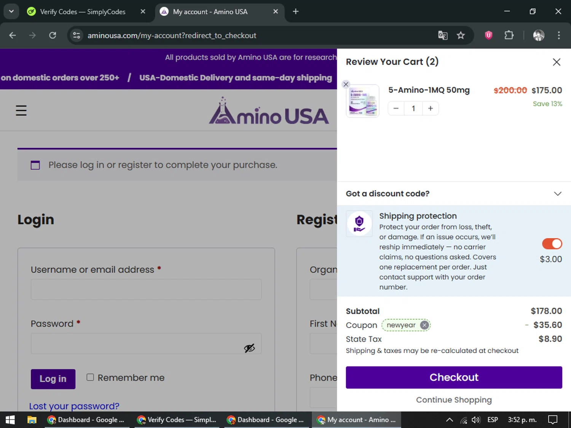Click the quantity field showing 1
Image resolution: width=571 pixels, height=428 pixels.
pos(413,108)
